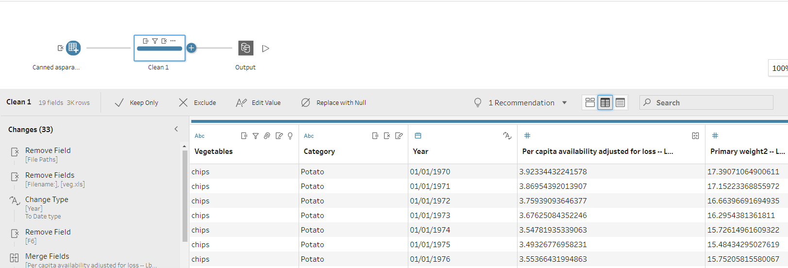The height and width of the screenshot is (268, 788).
Task: Click the Keep Only button
Action: 137,103
